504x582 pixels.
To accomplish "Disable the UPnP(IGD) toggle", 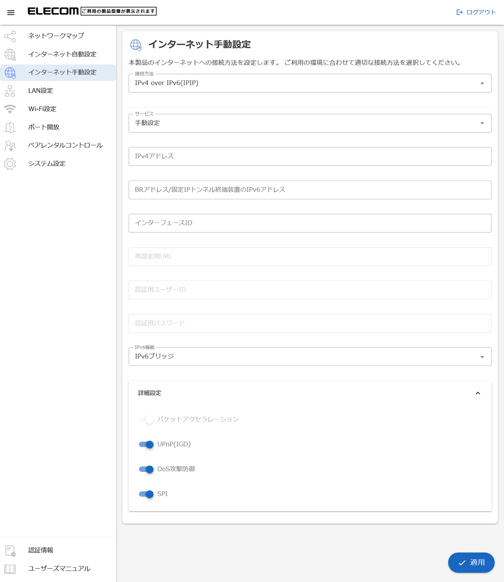I will tap(146, 445).
